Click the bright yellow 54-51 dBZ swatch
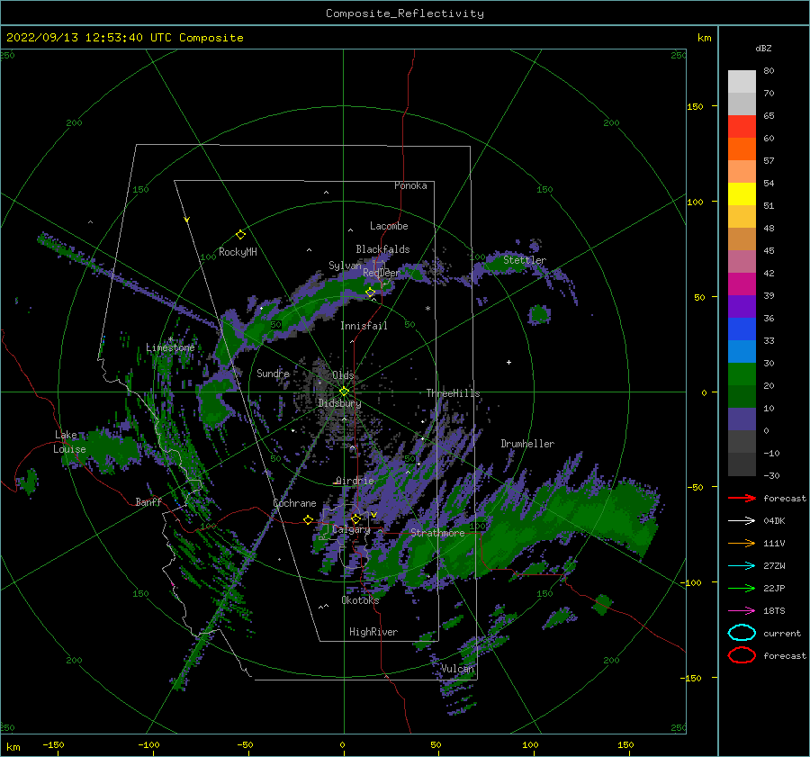Image resolution: width=810 pixels, height=757 pixels. [742, 194]
